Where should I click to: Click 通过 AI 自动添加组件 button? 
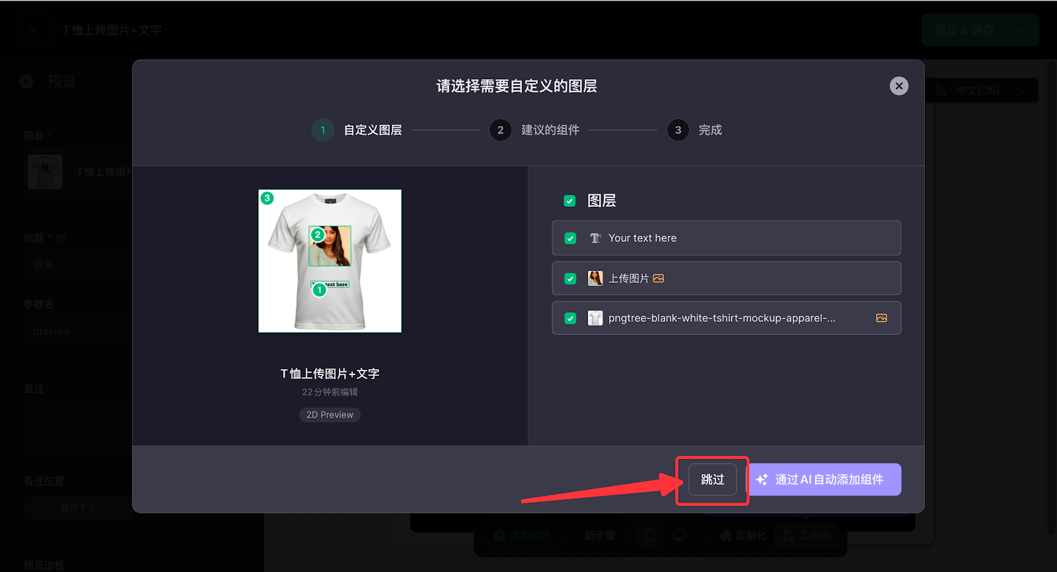[824, 480]
